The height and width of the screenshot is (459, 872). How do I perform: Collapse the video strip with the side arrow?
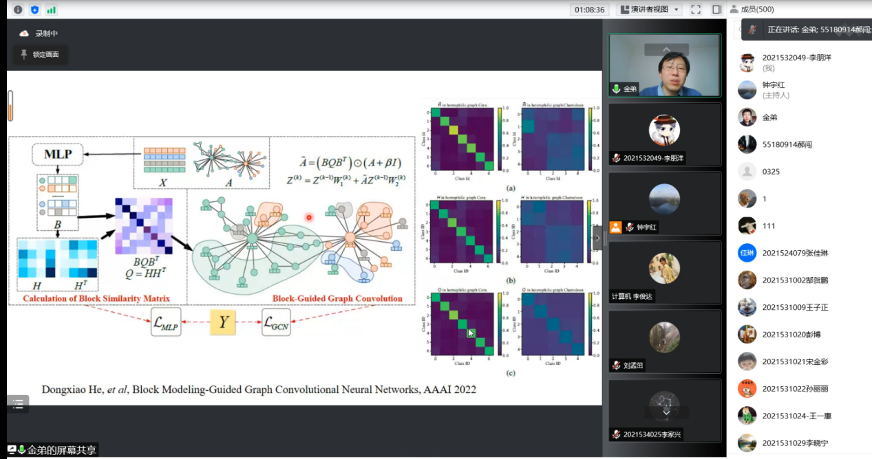597,237
